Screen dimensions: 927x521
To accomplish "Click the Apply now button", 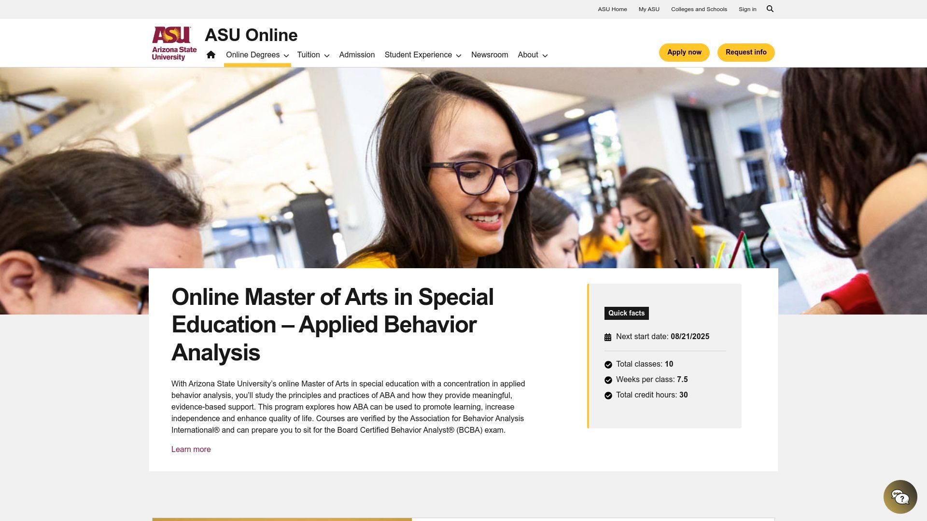I will 684,52.
